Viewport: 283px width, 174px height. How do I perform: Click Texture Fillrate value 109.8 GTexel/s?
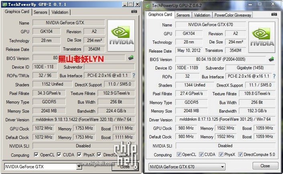point(257,93)
